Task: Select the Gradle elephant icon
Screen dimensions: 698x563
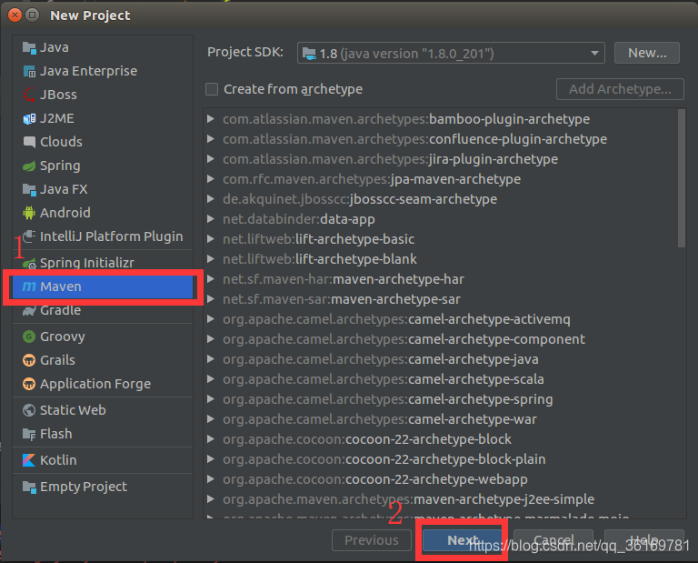Action: (x=29, y=310)
